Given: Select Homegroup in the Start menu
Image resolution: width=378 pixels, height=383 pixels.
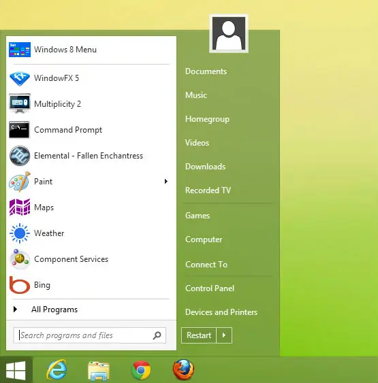Looking at the screenshot, I should [x=207, y=119].
